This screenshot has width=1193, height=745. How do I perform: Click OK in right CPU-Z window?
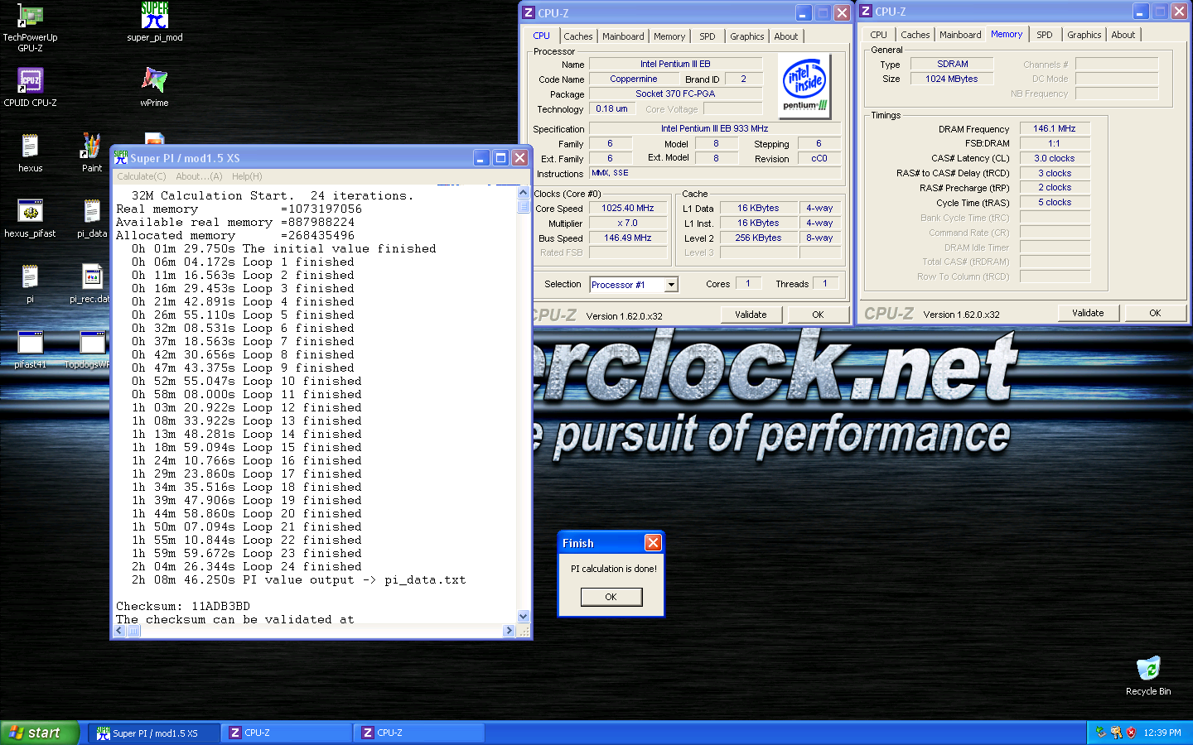tap(1155, 313)
